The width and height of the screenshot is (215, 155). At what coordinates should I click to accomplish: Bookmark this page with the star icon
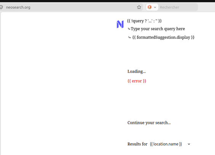pyautogui.click(x=139, y=7)
